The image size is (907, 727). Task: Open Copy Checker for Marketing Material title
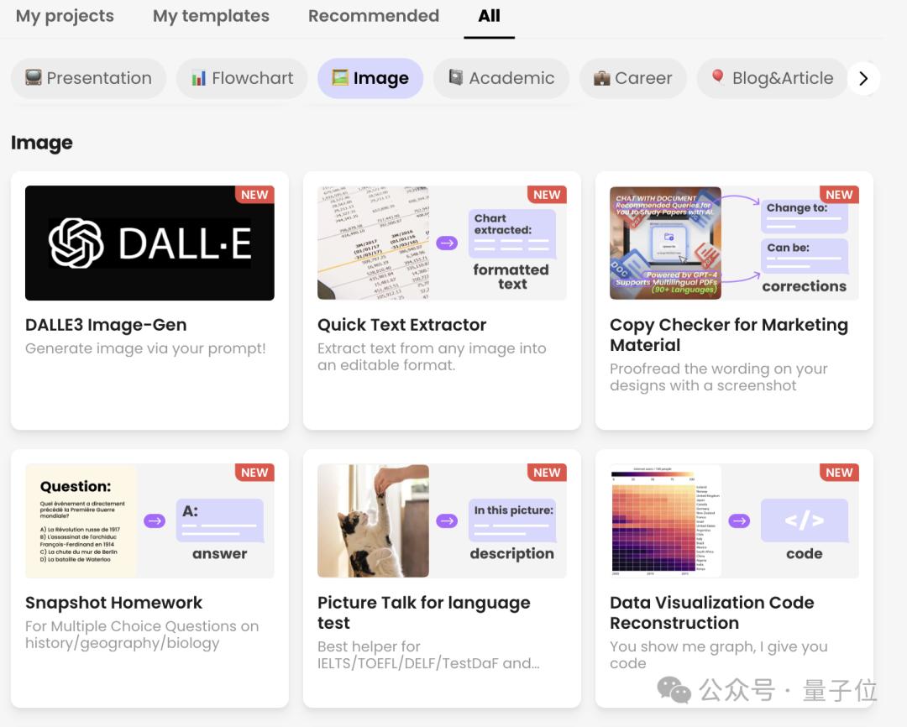729,334
